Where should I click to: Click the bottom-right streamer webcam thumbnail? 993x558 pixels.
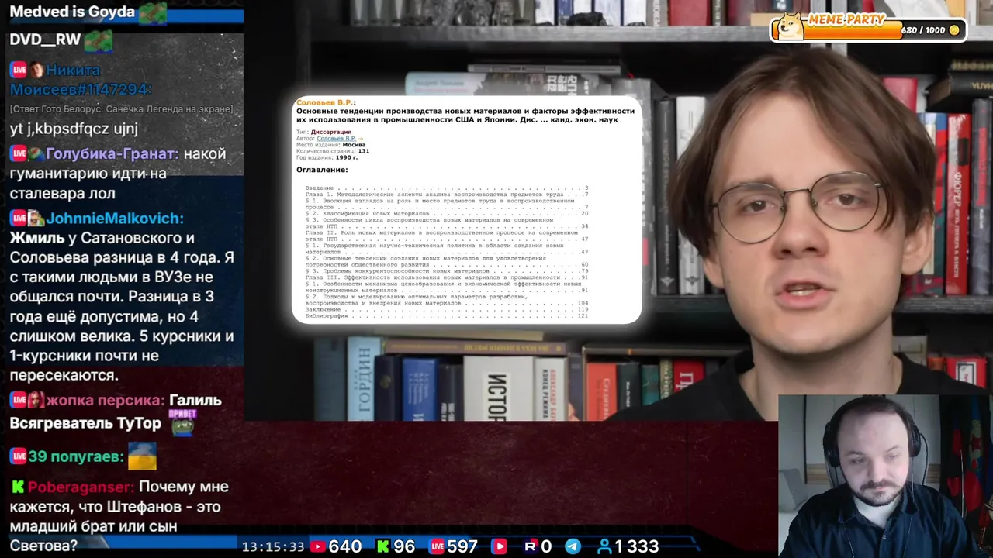885,477
